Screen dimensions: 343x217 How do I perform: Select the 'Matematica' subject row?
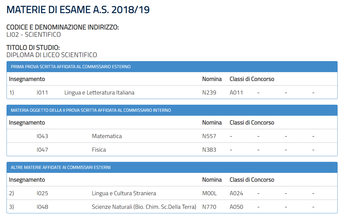(107, 136)
